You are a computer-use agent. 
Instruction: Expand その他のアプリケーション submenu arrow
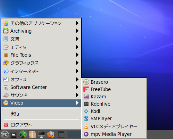[77, 23]
